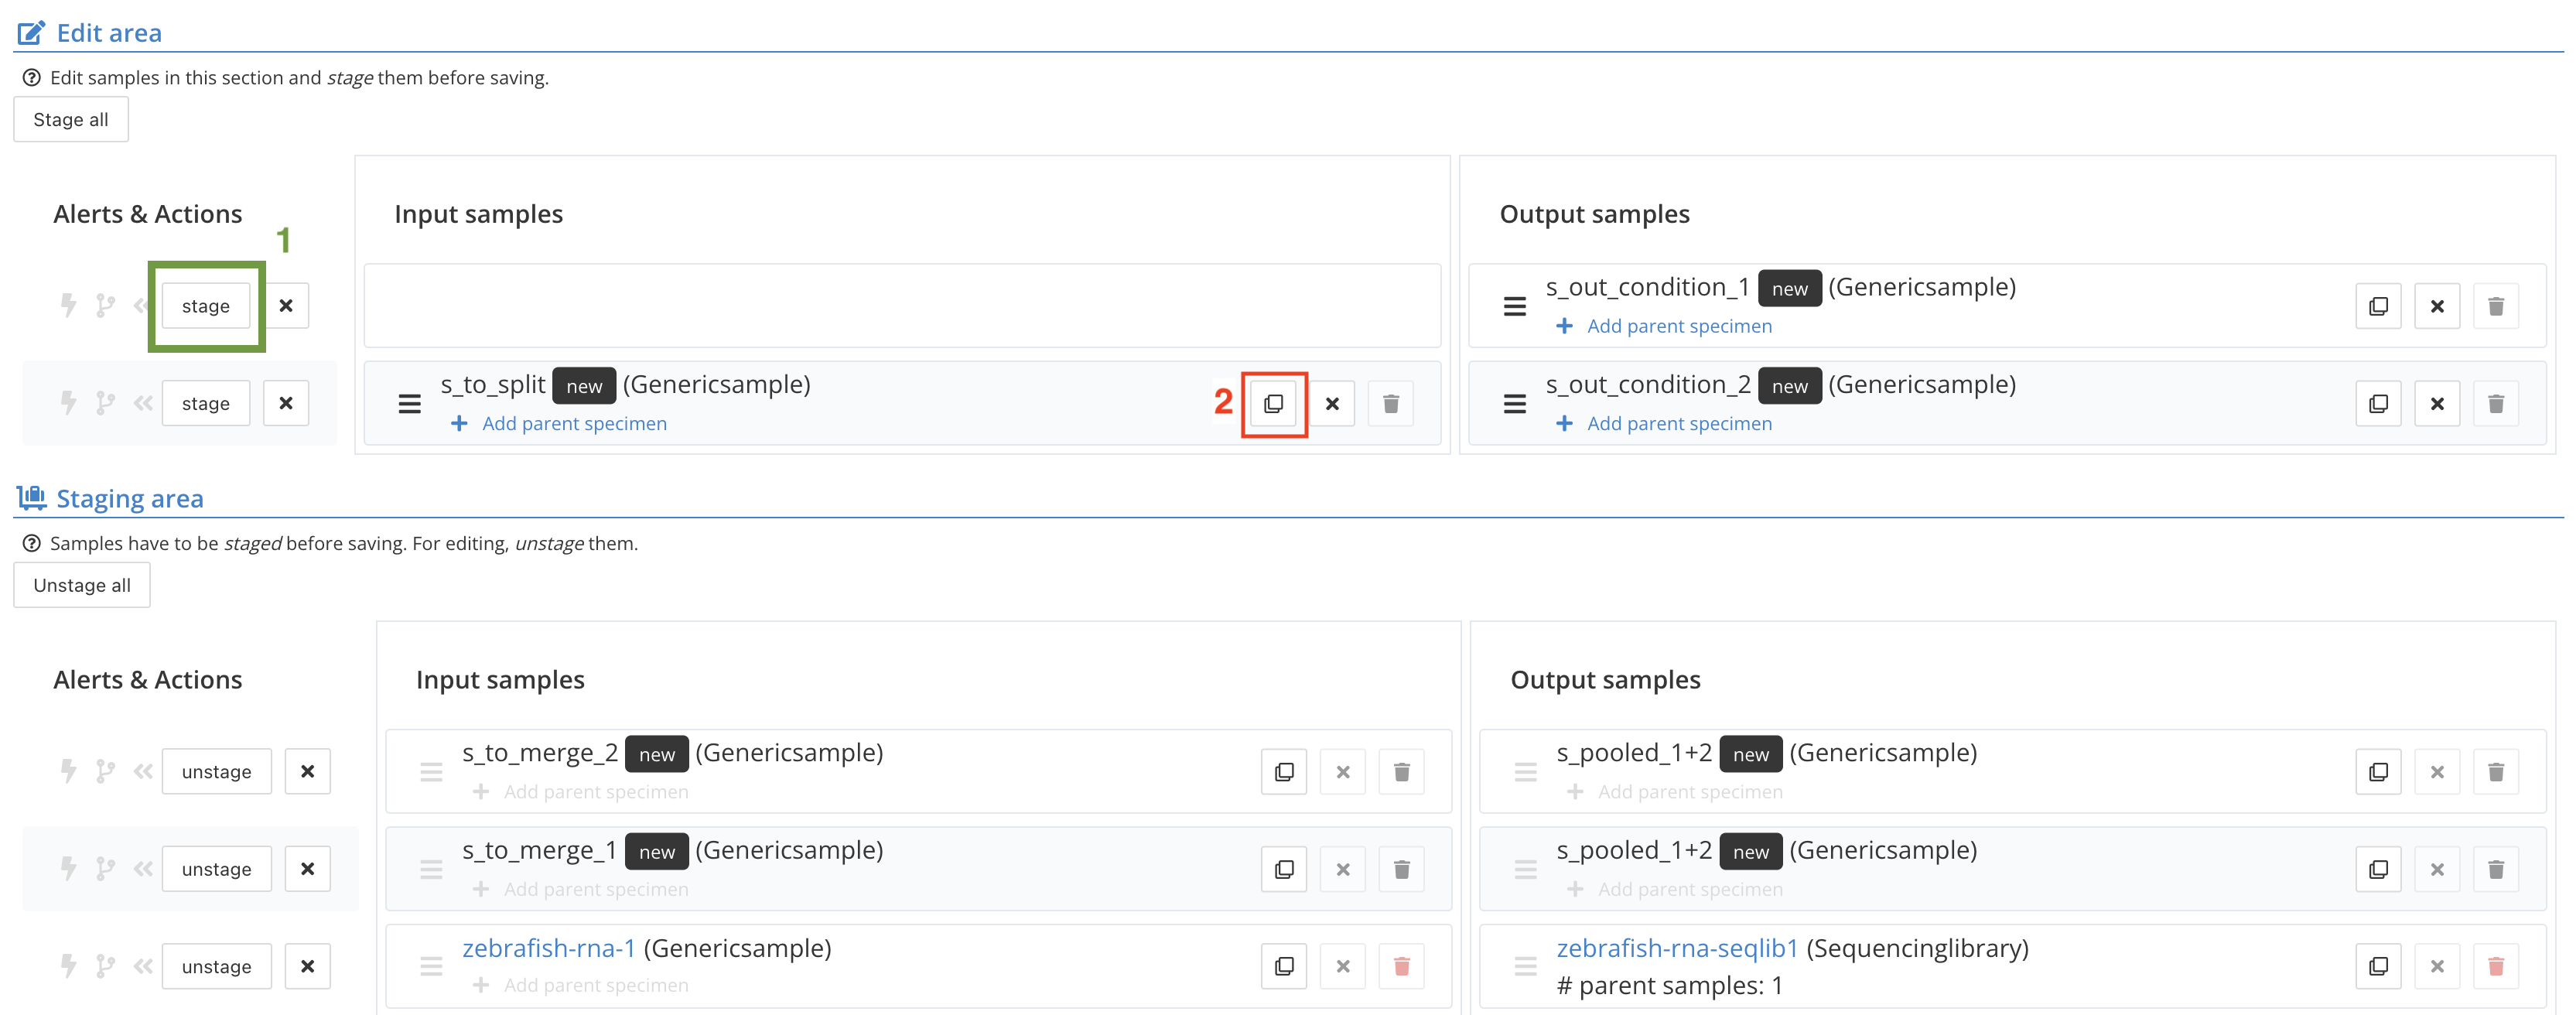Click the lightning icon in s_to_merge_2 row
The image size is (2576, 1015).
click(x=68, y=772)
